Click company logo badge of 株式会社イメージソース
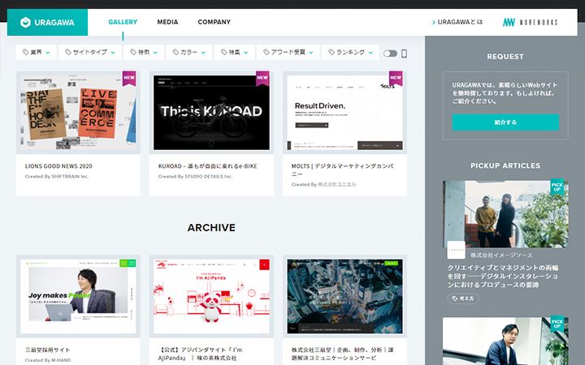The width and height of the screenshot is (585, 365). [456, 250]
